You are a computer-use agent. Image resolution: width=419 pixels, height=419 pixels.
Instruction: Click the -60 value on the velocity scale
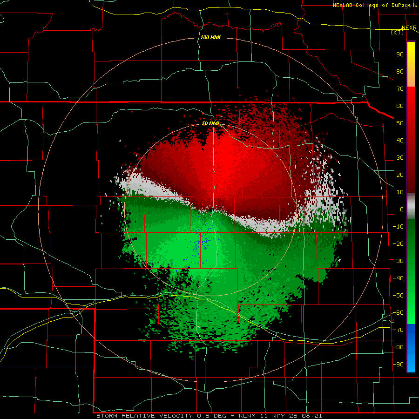tap(398, 313)
